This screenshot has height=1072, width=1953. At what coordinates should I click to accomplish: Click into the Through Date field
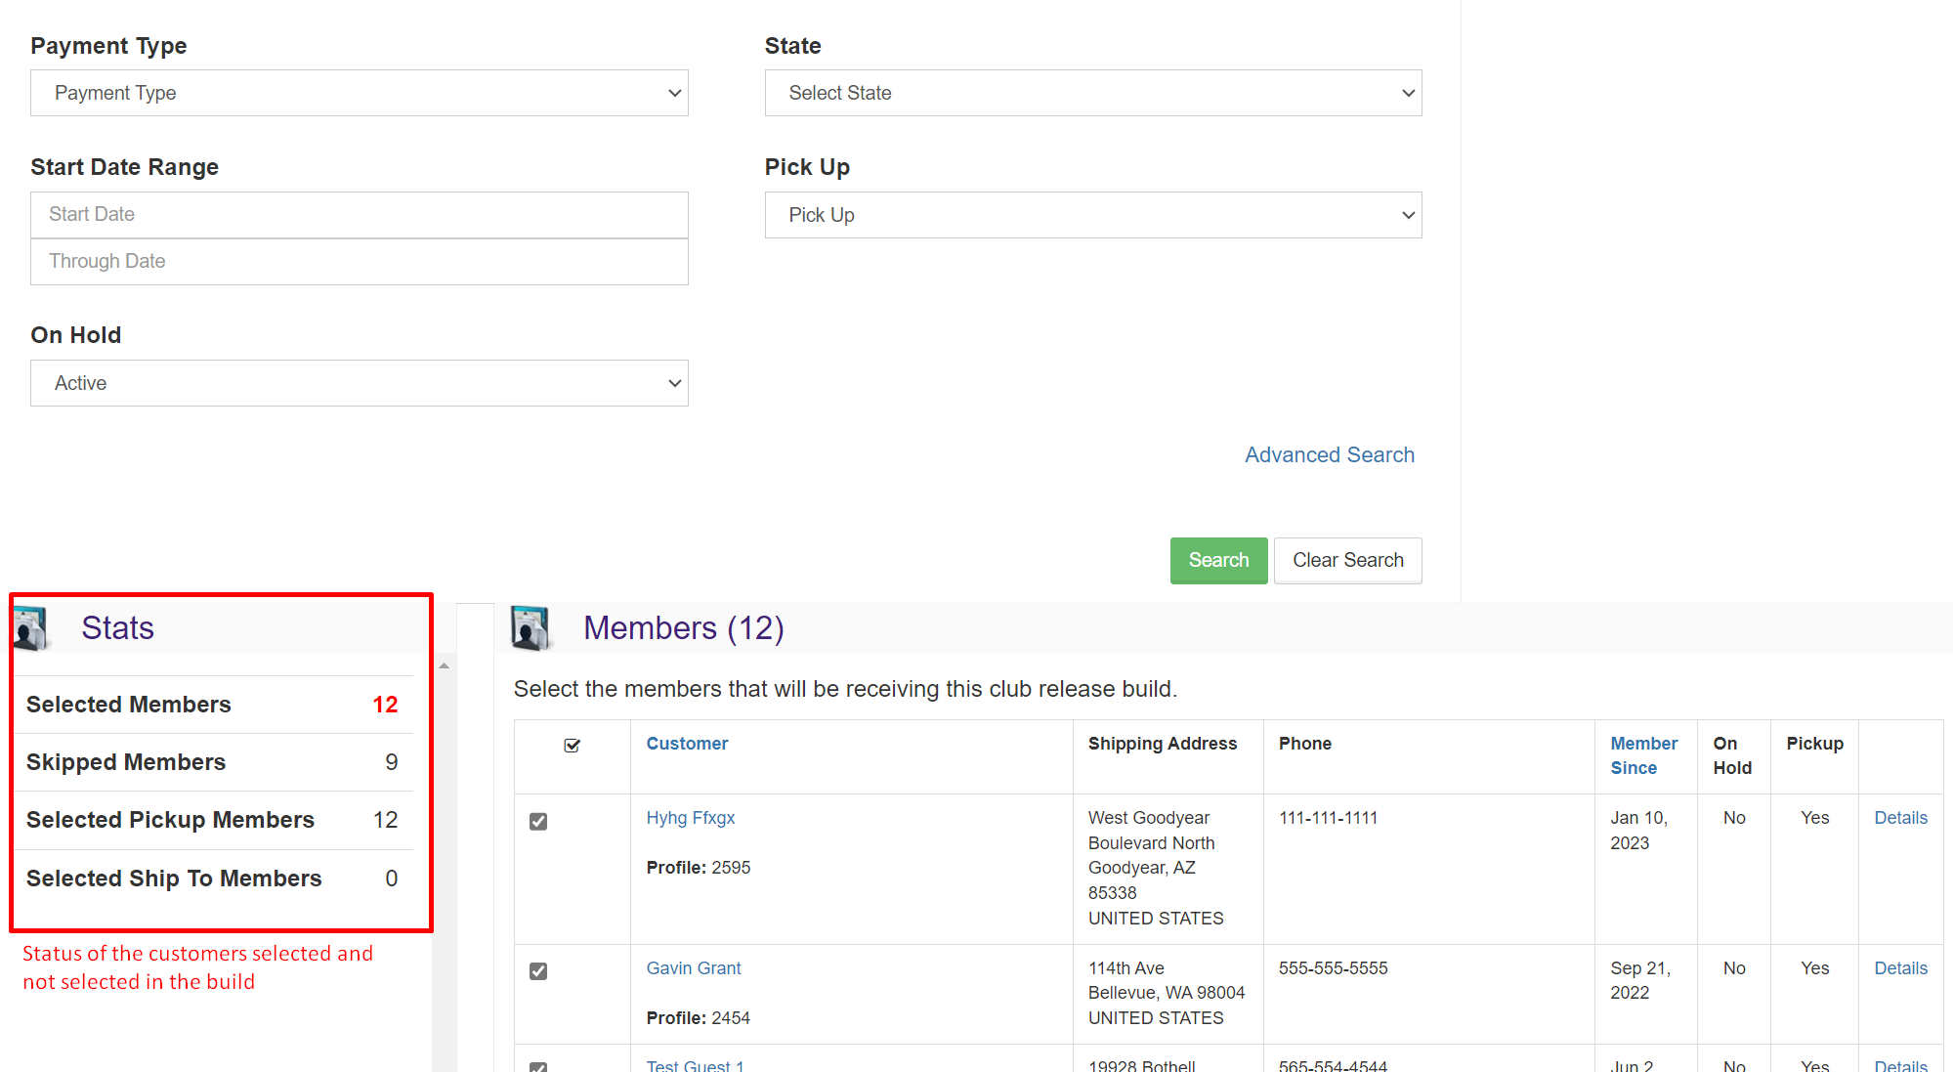359,261
